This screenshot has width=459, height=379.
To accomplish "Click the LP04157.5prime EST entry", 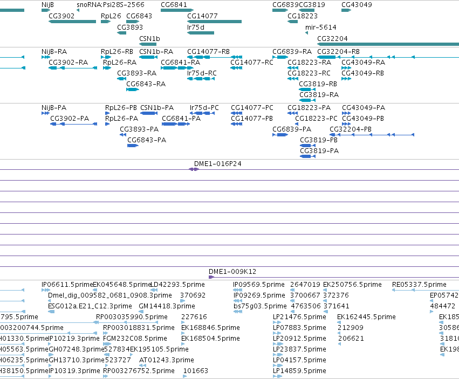I will (278, 366).
